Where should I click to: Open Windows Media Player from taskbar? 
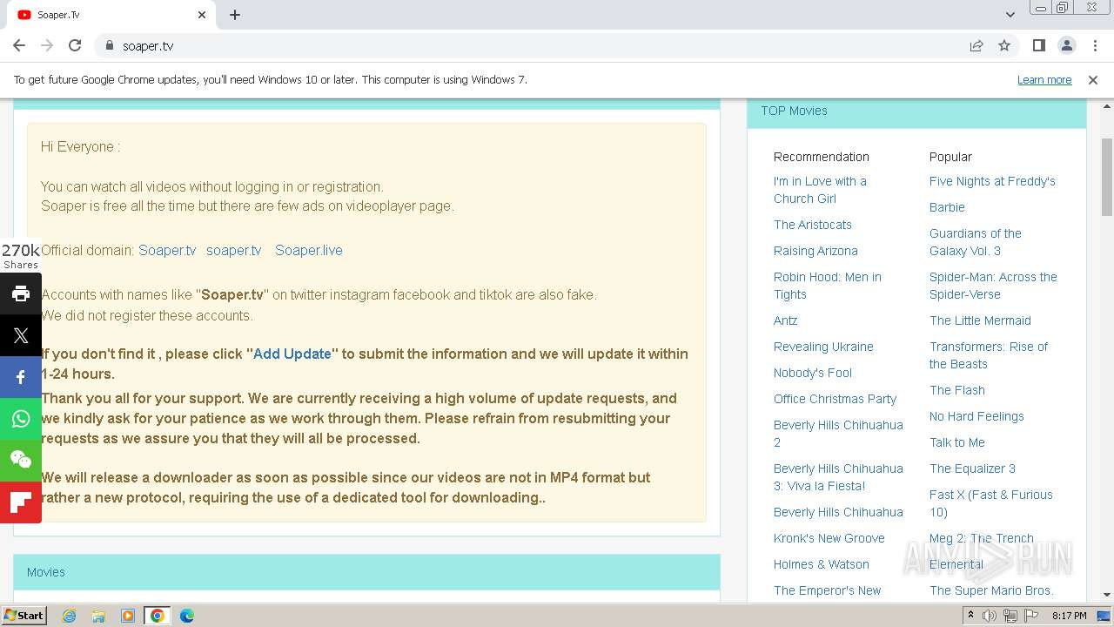point(127,616)
